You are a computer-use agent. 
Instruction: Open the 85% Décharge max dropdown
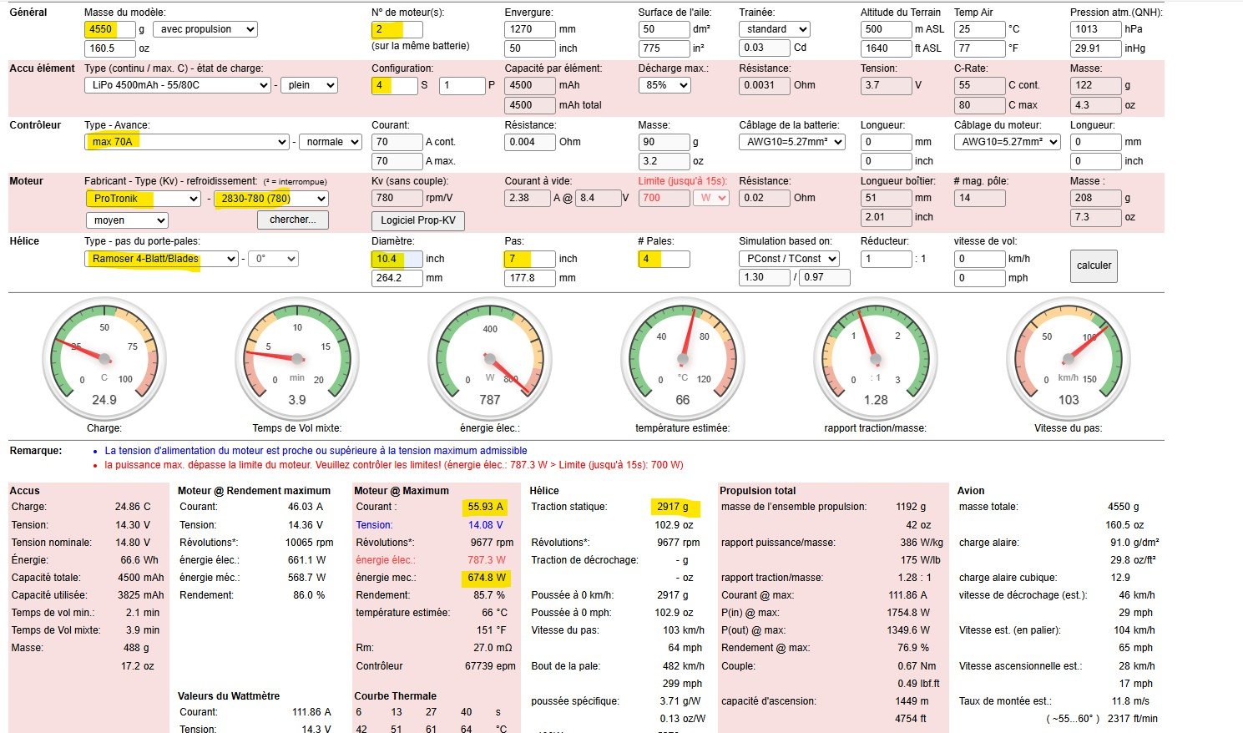[x=664, y=85]
